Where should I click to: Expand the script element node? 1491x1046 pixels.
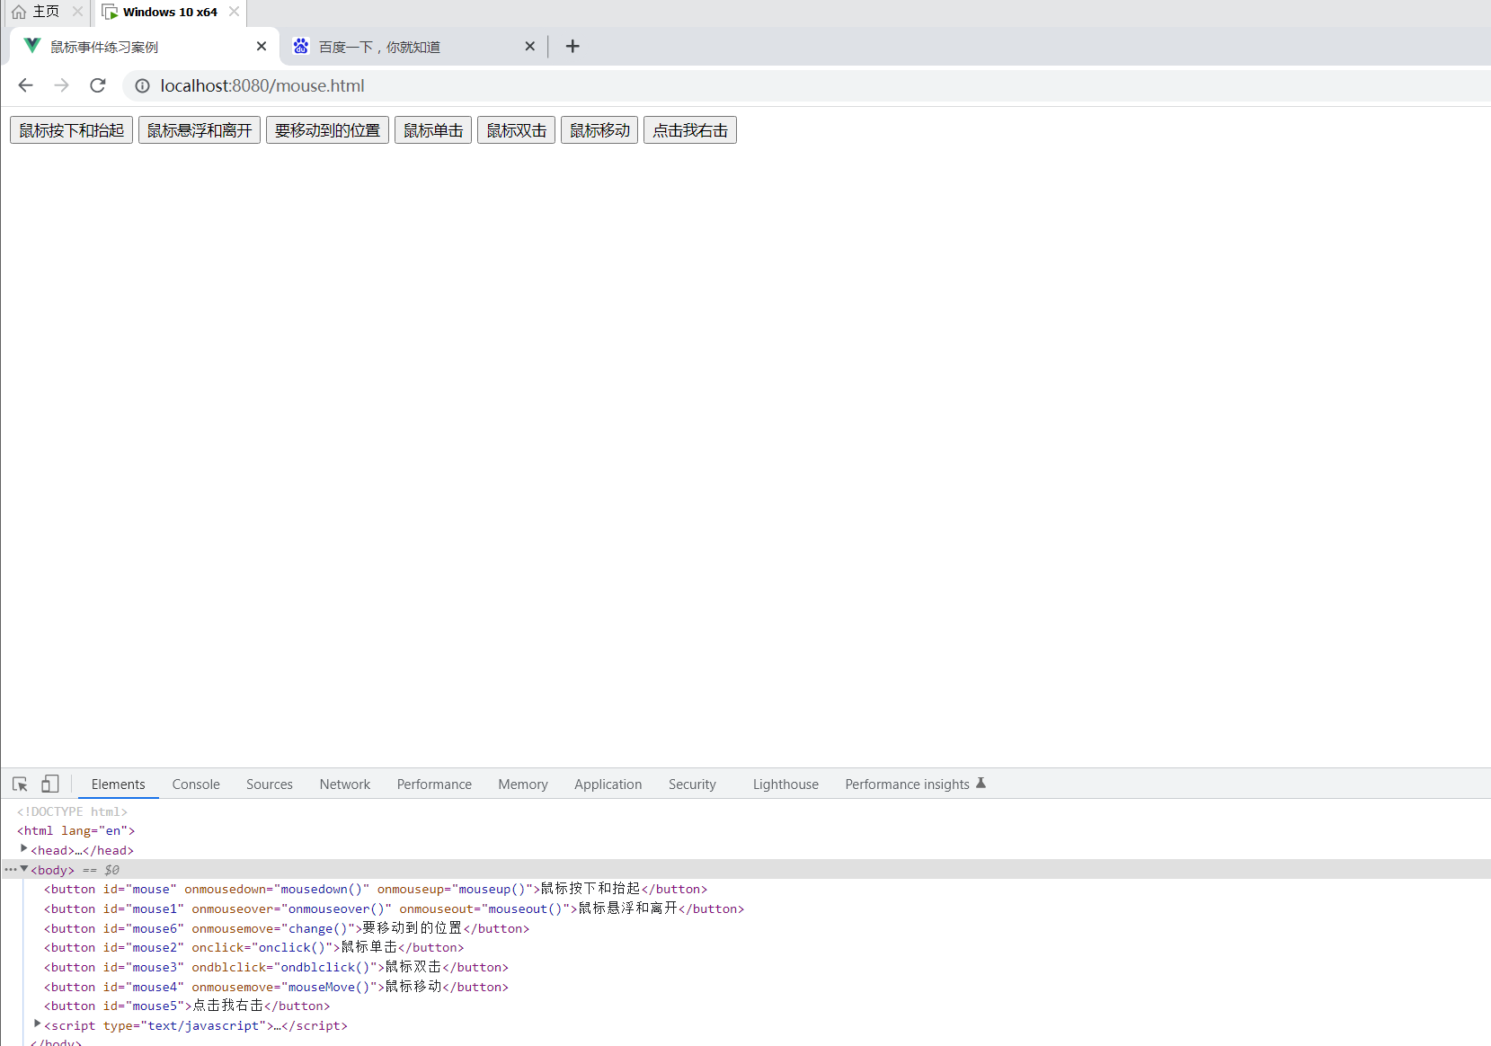click(38, 1024)
